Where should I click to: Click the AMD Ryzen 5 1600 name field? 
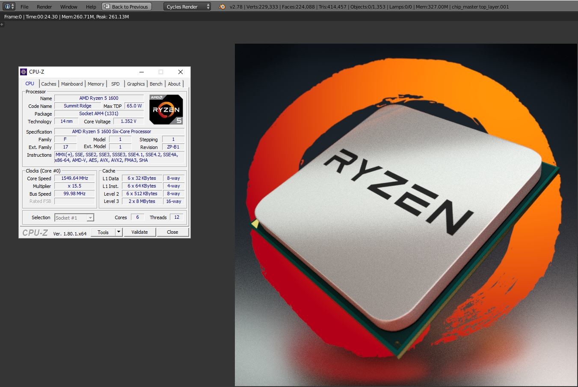point(99,98)
